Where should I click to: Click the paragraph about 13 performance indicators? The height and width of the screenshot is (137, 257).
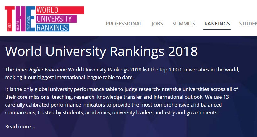click(125, 101)
